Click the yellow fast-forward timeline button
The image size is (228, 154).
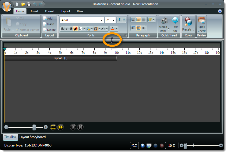(61, 127)
